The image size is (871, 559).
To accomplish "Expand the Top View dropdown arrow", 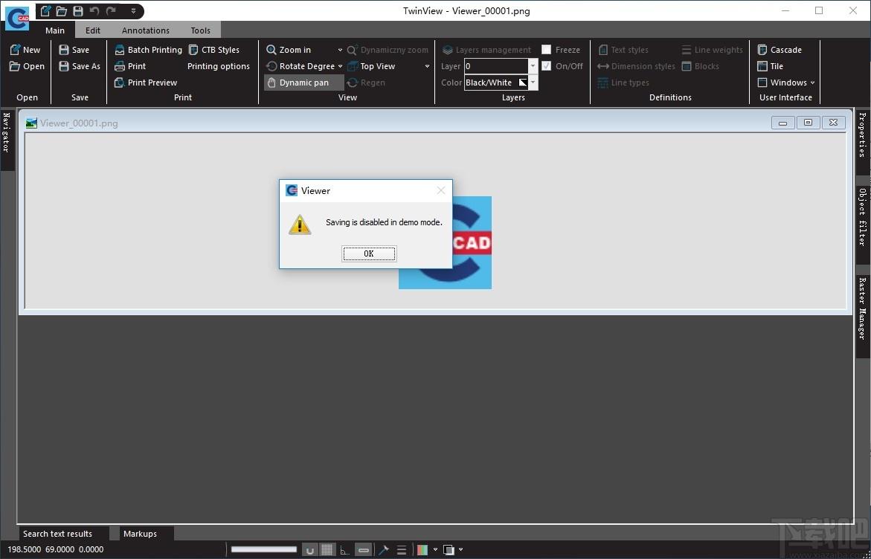I will (427, 66).
